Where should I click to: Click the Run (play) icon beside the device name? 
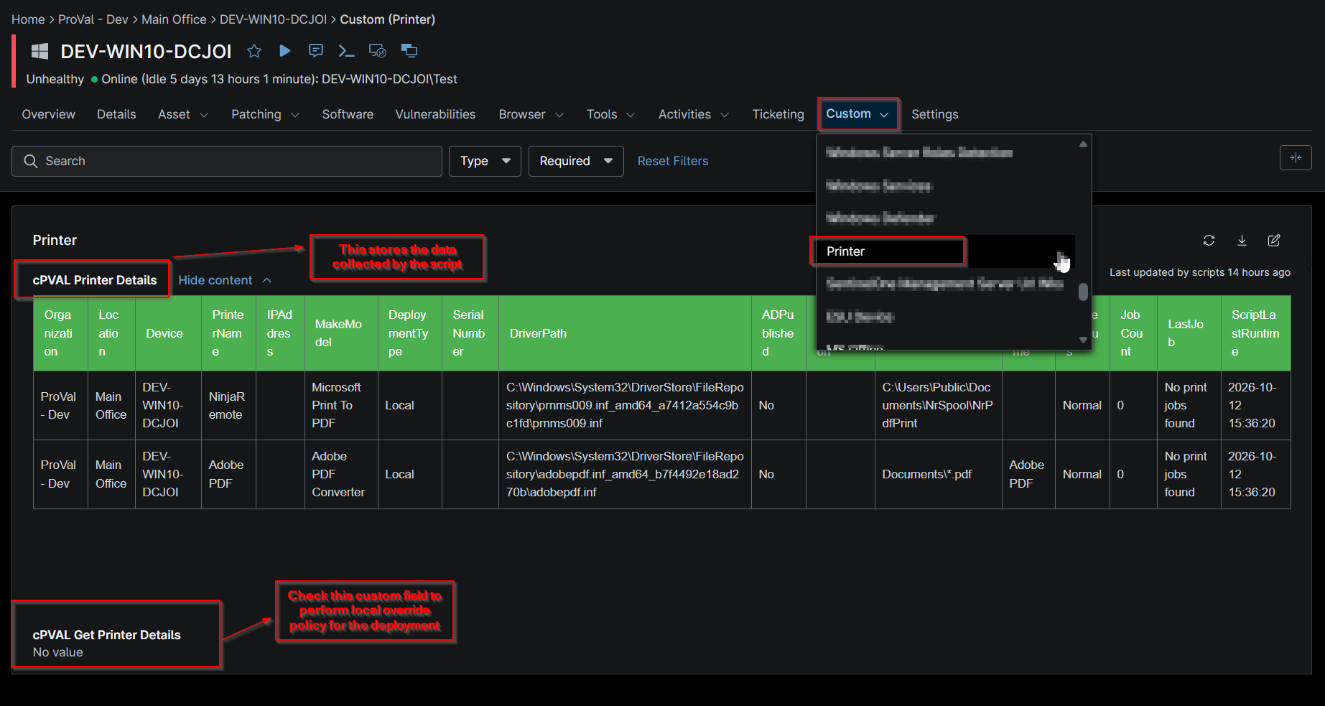point(285,51)
